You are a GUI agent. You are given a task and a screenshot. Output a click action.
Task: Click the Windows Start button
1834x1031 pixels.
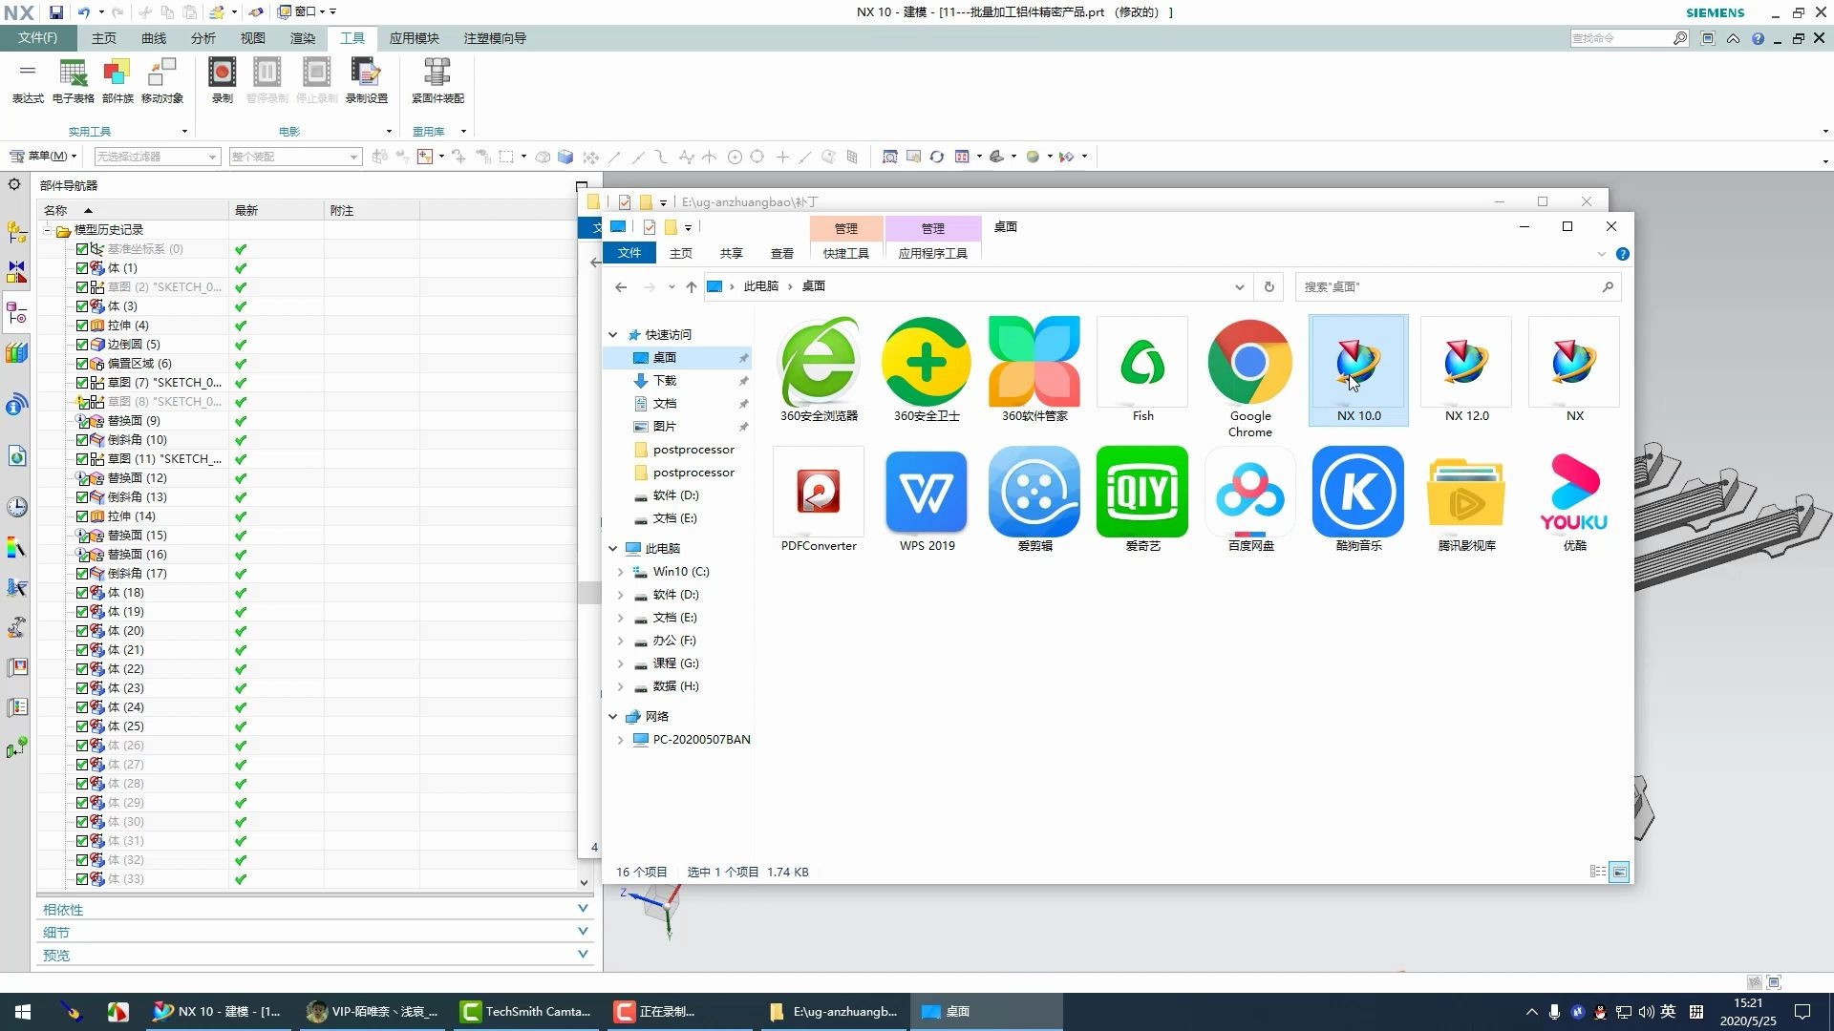(23, 1012)
